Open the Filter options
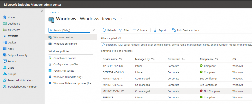252x104 pixels. pyautogui.click(x=124, y=30)
